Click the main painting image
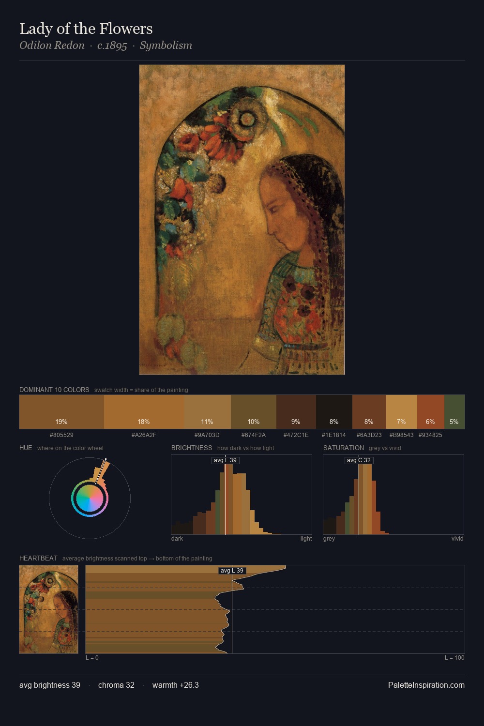Screen dimensions: 484x726 (x=242, y=220)
